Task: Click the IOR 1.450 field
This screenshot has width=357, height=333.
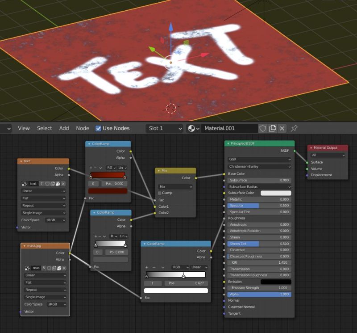Action: (259, 263)
